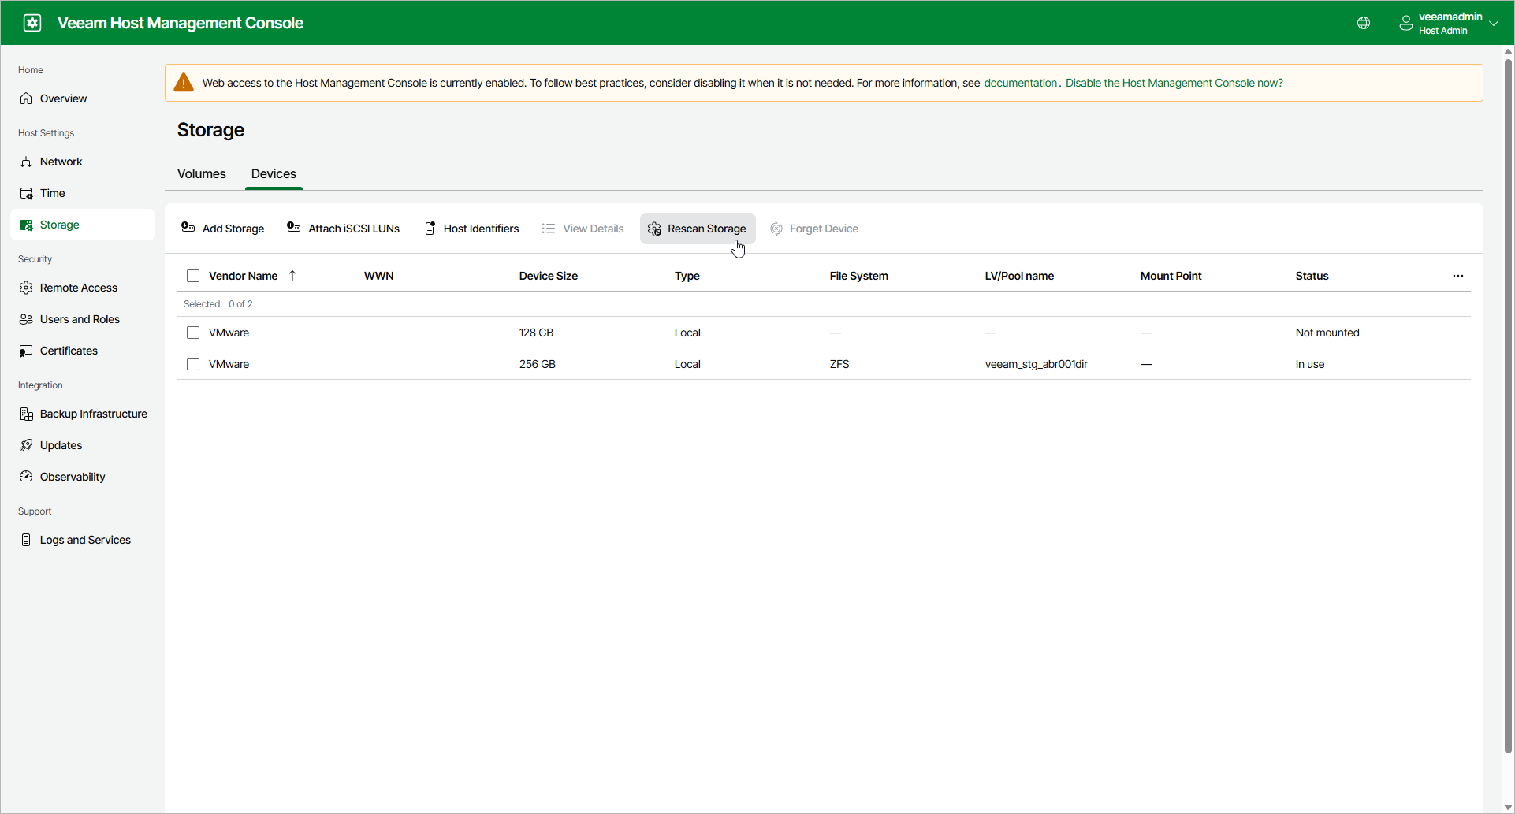Click scrollbar up arrow

point(1508,52)
